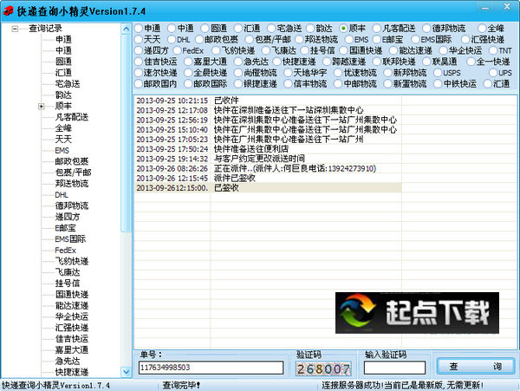The height and width of the screenshot is (391, 520).
Task: Click the 快件准备送往便利店 row
Action: [268, 149]
